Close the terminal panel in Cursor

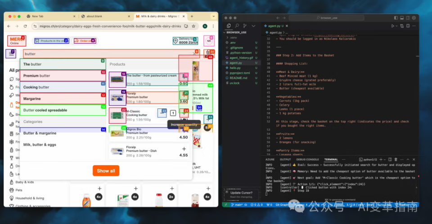(x=414, y=160)
